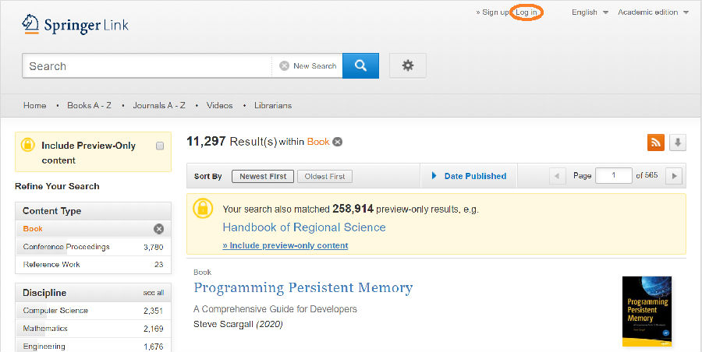
Task: Download search results list arrow icon
Action: [x=678, y=142]
